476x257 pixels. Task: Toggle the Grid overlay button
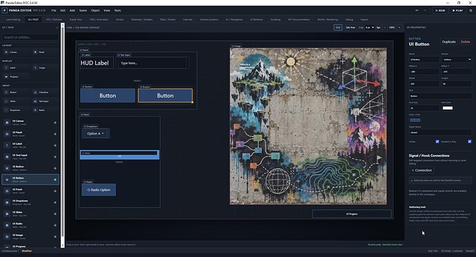click(x=338, y=28)
